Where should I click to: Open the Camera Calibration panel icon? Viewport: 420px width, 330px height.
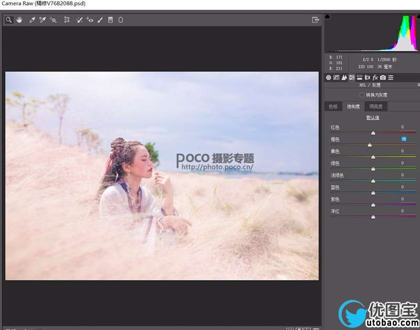pyautogui.click(x=383, y=78)
